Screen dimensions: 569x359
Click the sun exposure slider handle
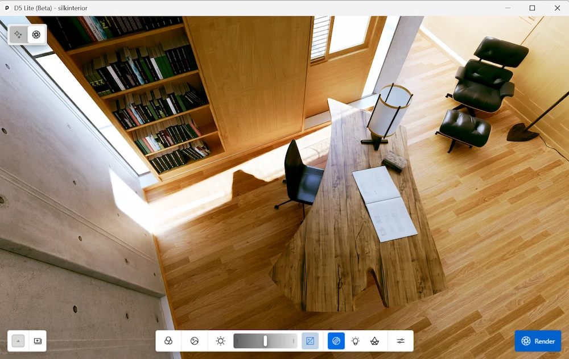pos(265,341)
